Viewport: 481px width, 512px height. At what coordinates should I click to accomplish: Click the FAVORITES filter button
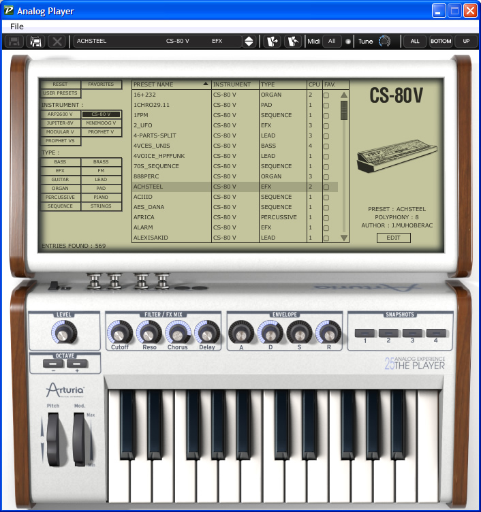[101, 84]
